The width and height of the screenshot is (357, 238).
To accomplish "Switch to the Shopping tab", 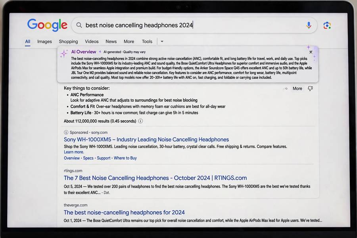I will [x=68, y=41].
